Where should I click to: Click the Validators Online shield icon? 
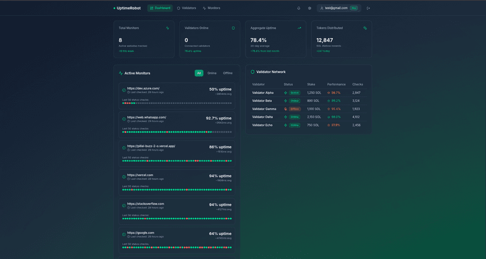(233, 28)
